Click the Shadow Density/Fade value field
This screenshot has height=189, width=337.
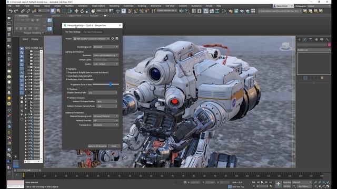(x=103, y=92)
